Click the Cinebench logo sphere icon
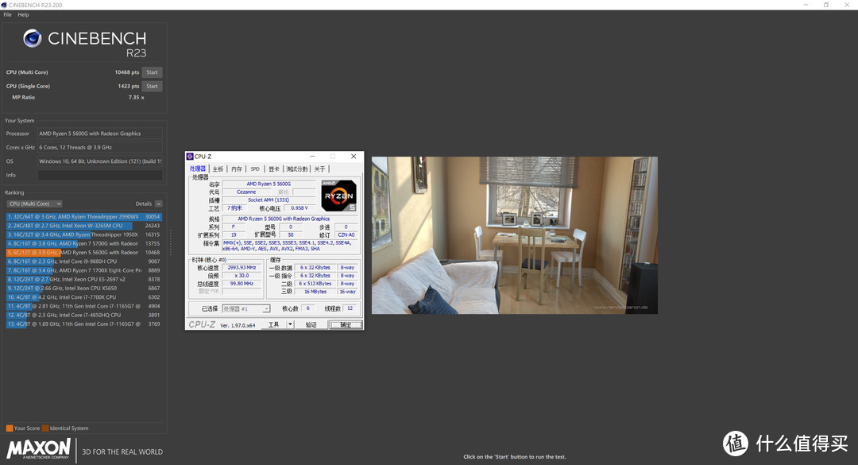Screen dimensions: 858x465 (x=33, y=38)
